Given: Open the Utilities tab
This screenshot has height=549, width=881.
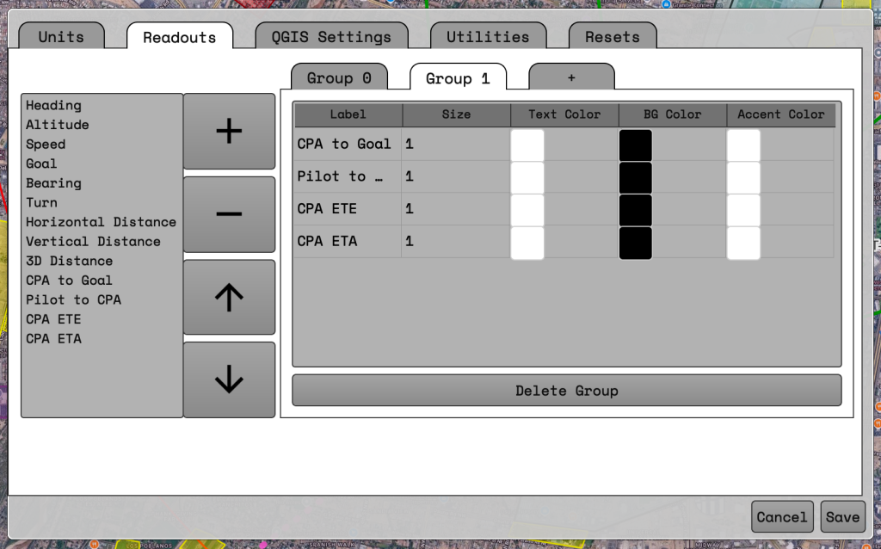Looking at the screenshot, I should 488,37.
